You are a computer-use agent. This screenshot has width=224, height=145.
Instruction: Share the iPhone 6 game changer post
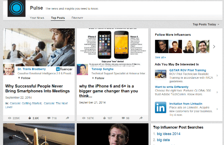pos(141,118)
